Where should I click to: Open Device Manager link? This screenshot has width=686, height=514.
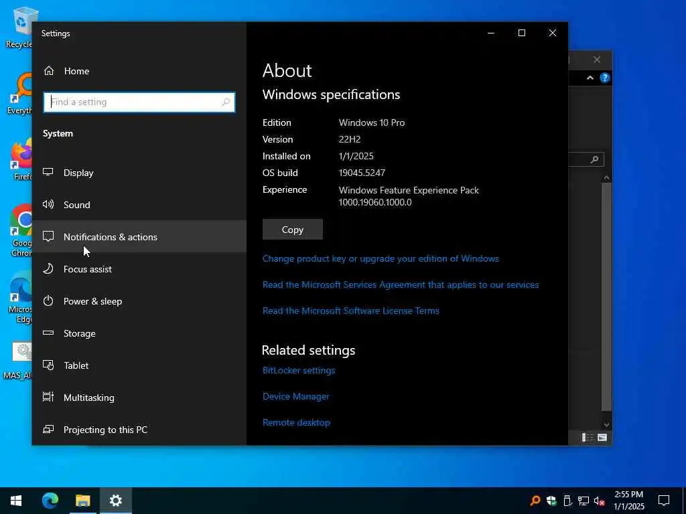click(295, 396)
